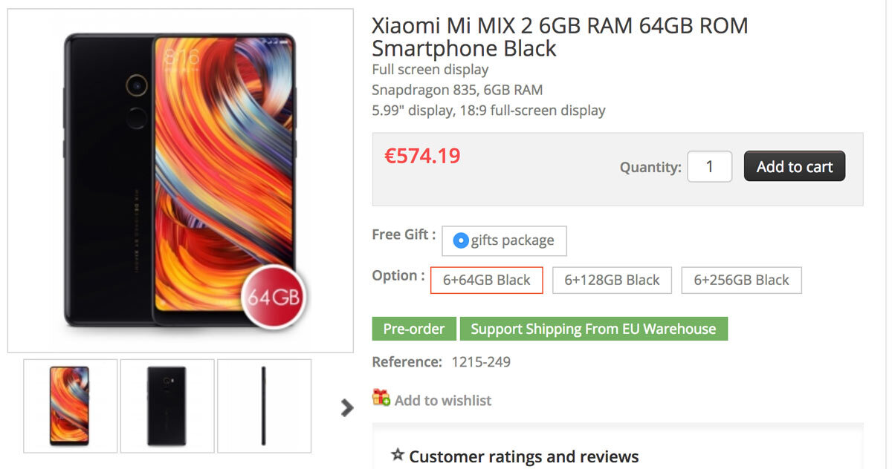Image resolution: width=892 pixels, height=469 pixels.
Task: Click the €574.19 price text
Action: [x=422, y=156]
